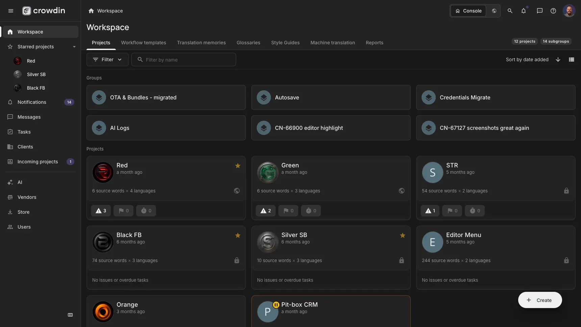Unstar the Black FB project card
The image size is (581, 327).
tap(238, 235)
